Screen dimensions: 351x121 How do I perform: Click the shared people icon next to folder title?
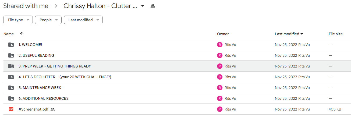coord(153,6)
